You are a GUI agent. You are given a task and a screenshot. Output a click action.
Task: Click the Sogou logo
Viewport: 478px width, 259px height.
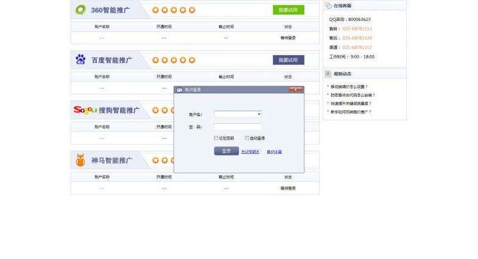(85, 110)
